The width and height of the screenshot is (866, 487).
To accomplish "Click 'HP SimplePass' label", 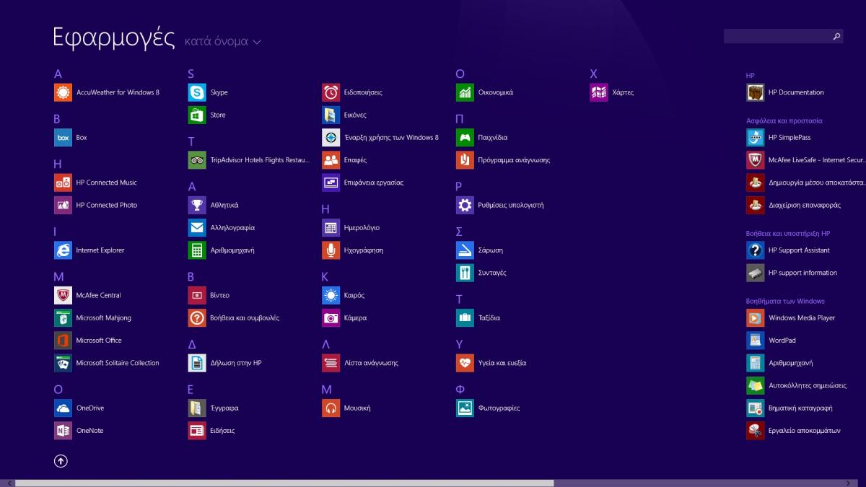I will pyautogui.click(x=790, y=138).
